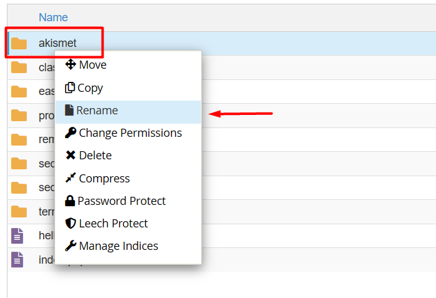
Task: Click the purple file icon below the folders
Action: point(18,236)
